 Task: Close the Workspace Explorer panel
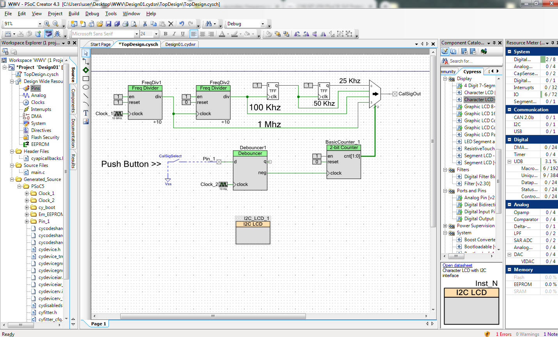coord(75,43)
